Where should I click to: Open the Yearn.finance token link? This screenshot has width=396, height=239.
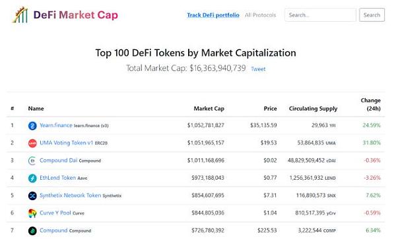[x=56, y=125]
